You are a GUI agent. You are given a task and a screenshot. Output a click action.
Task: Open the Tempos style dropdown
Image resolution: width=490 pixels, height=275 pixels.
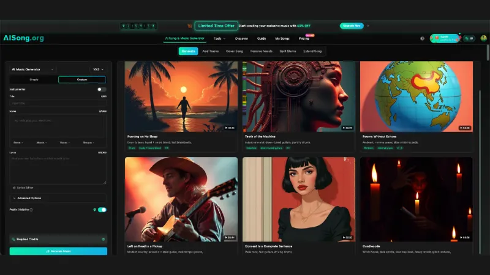(88, 142)
